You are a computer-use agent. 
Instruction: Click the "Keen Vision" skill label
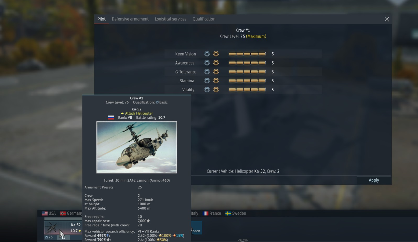point(186,54)
